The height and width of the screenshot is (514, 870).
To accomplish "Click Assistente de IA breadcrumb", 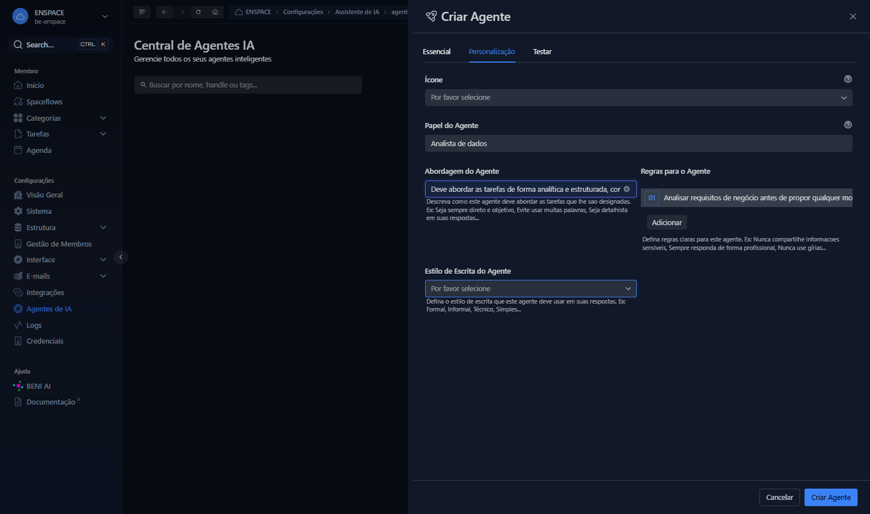I will pos(357,12).
